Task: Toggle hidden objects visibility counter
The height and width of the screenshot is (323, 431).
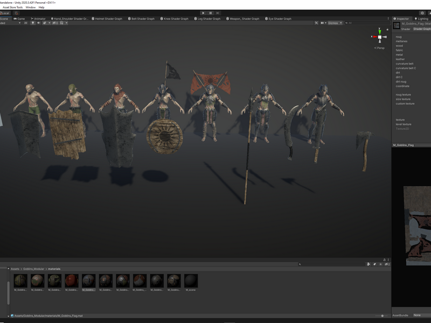Action: (55, 23)
